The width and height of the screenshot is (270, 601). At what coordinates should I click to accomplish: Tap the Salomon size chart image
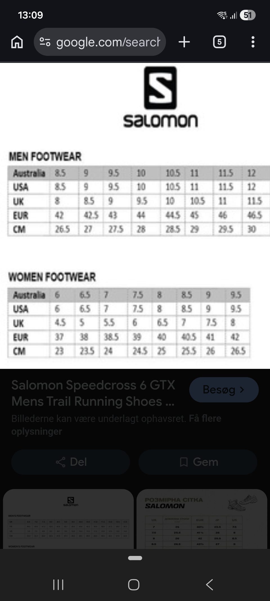point(135,216)
